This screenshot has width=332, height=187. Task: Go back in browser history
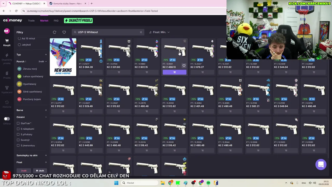pyautogui.click(x=4, y=11)
